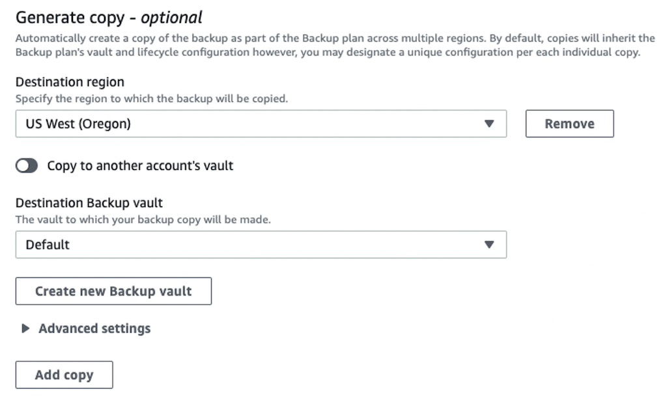This screenshot has width=667, height=401.
Task: Click the arrow in the Default vault selector
Action: pos(490,245)
